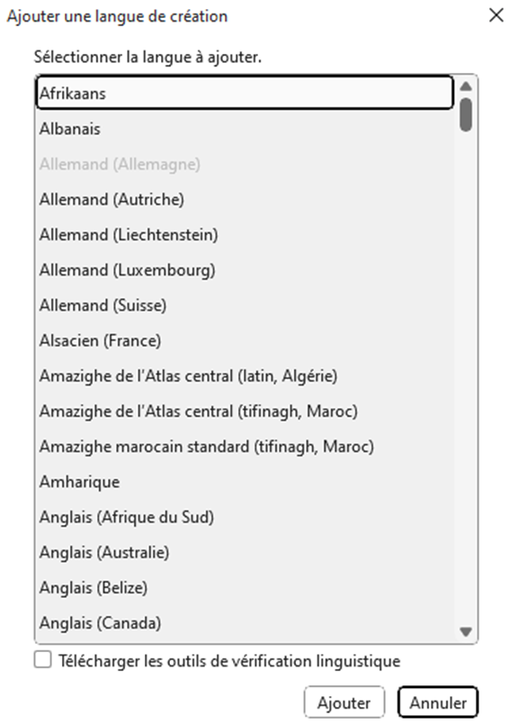The width and height of the screenshot is (510, 725).
Task: Select Anglais (Afrique du Sud)
Action: [245, 517]
